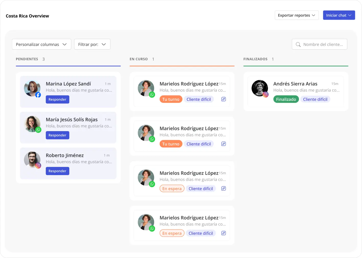Select the PENDIENTES column header
Image resolution: width=362 pixels, height=258 pixels.
coord(27,59)
